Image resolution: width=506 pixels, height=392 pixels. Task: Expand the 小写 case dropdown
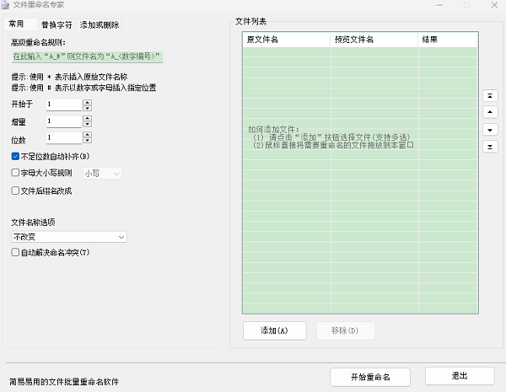pos(102,173)
